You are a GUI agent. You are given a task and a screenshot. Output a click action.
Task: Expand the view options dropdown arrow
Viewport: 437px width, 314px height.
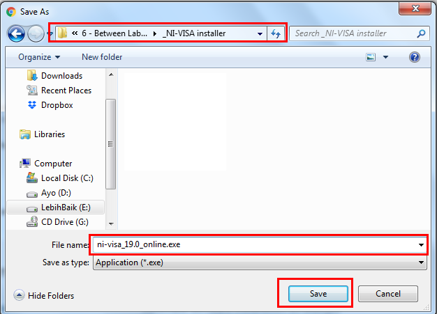coord(386,57)
